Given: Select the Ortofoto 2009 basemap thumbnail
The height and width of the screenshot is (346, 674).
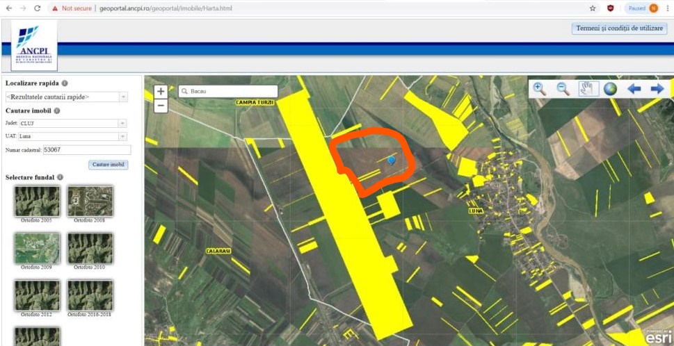Looking at the screenshot, I should pos(37,248).
